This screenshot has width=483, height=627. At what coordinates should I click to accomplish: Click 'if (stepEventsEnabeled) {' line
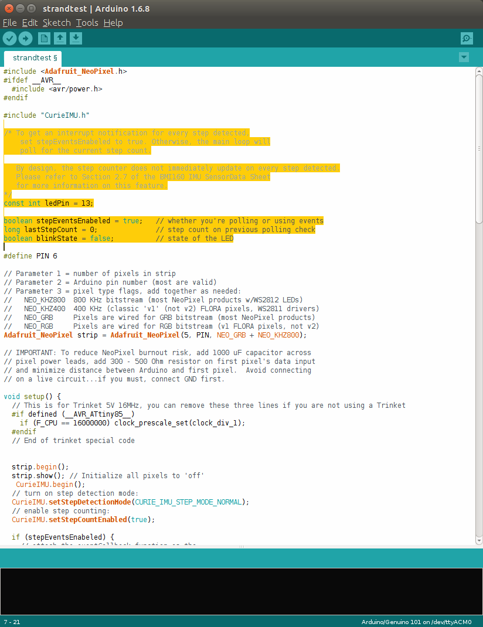tap(63, 537)
